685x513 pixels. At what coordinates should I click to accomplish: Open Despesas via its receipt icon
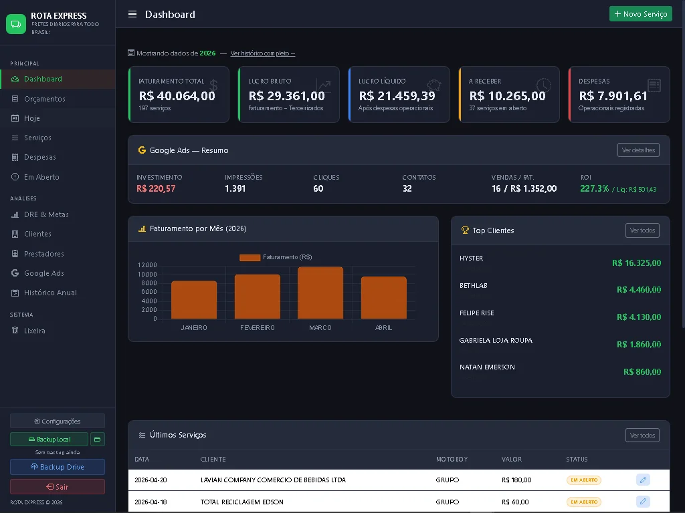tap(15, 157)
